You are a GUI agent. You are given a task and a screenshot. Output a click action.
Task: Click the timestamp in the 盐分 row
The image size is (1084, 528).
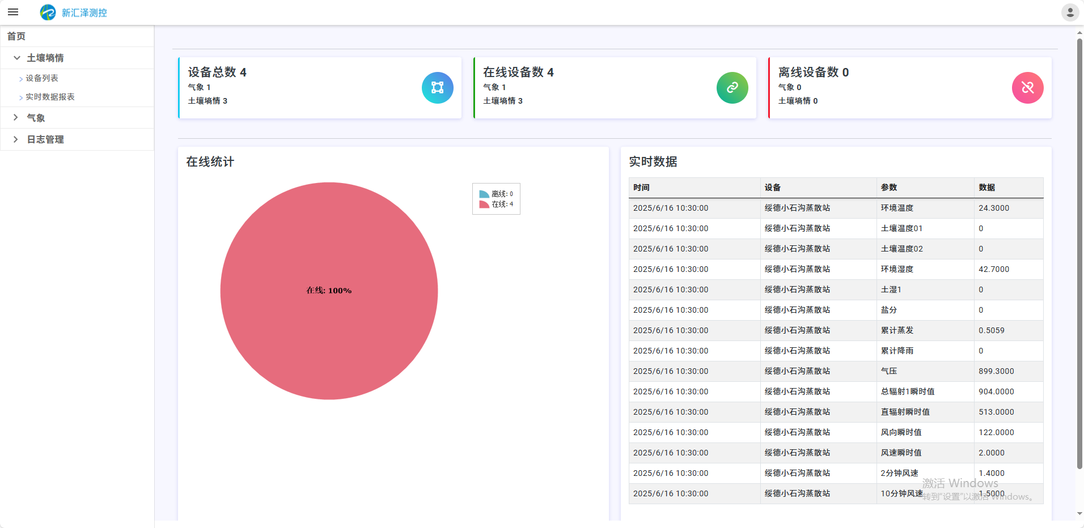pos(671,310)
